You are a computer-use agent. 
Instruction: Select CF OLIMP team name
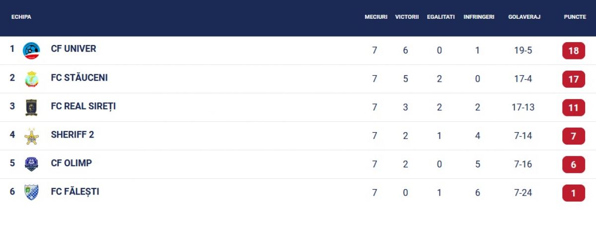[x=71, y=163]
